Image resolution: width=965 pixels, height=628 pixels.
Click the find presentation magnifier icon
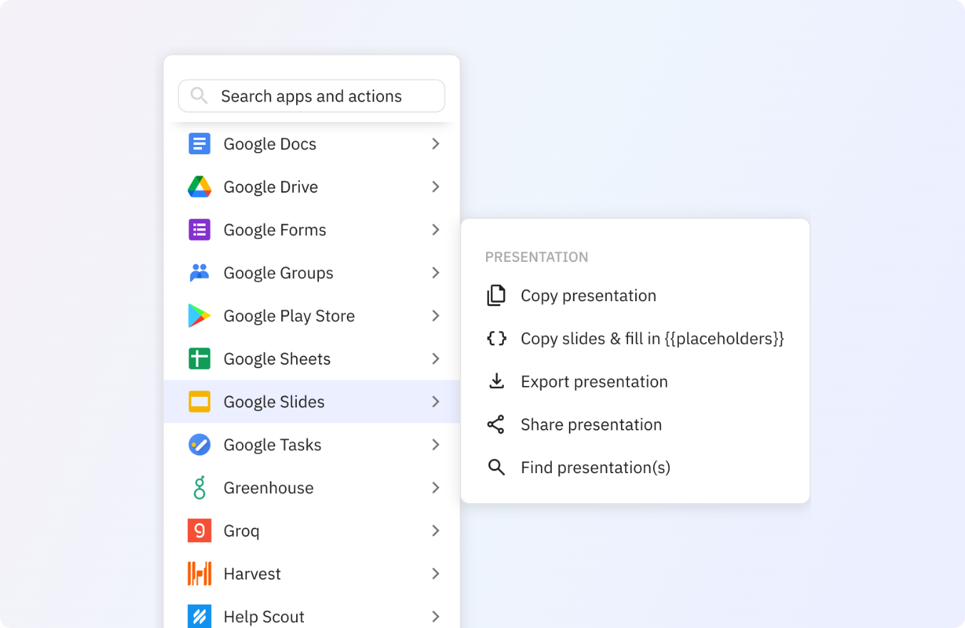point(496,467)
